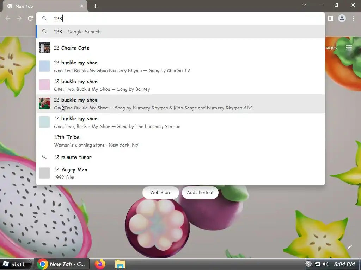Open Chrome's three-dot menu
The height and width of the screenshot is (270, 361).
coord(353,18)
